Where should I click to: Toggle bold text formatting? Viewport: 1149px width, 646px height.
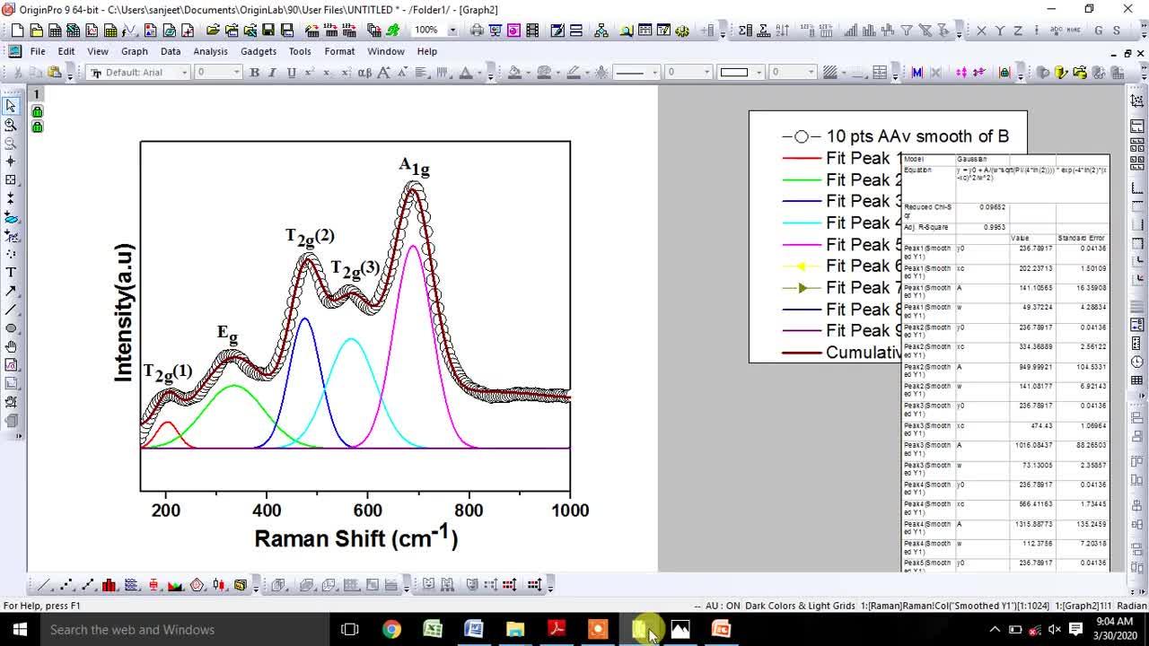255,73
